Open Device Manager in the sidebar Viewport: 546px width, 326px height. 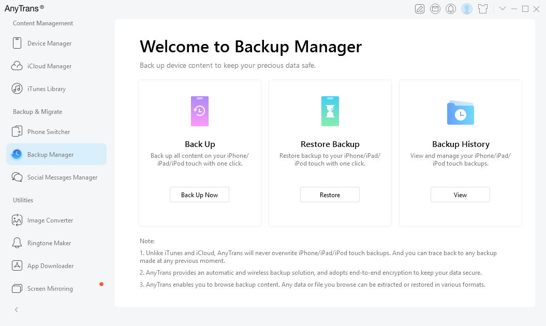[x=56, y=43]
